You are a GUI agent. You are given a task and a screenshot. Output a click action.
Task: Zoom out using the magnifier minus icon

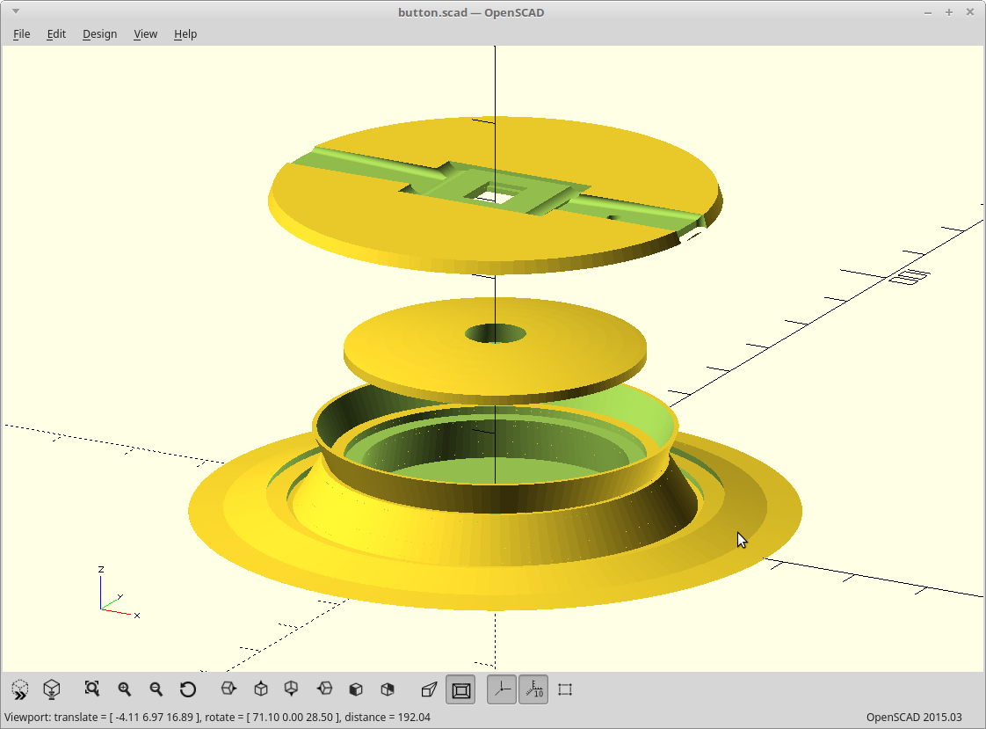click(156, 689)
